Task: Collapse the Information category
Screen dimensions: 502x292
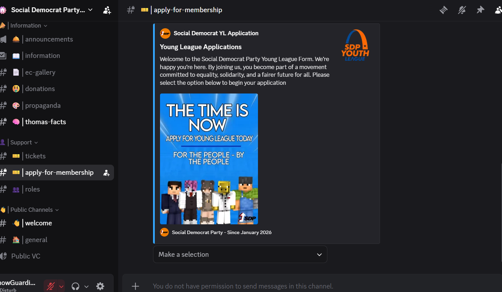Action: pos(29,25)
